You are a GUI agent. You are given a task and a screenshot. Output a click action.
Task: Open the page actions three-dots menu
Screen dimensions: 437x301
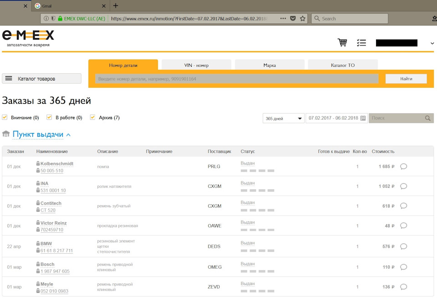tap(283, 18)
